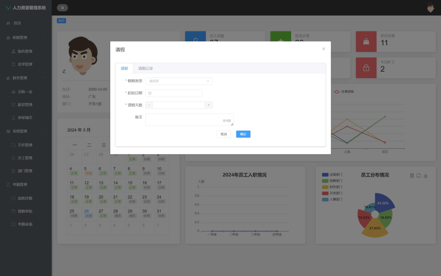
Task: Click the pencil edit icon below the profile avatar
Action: pyautogui.click(x=64, y=71)
